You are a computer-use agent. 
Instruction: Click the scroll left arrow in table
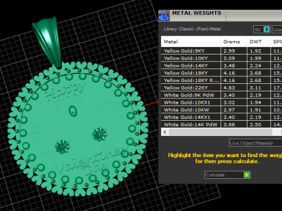click(165, 132)
